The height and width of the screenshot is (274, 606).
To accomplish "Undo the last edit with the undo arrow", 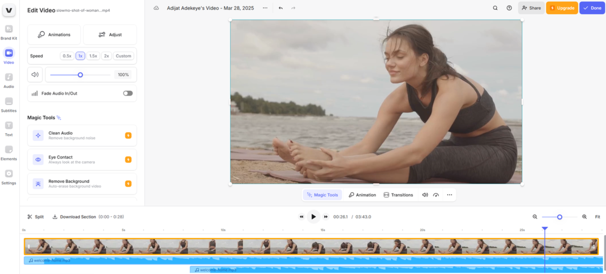I will pyautogui.click(x=280, y=8).
